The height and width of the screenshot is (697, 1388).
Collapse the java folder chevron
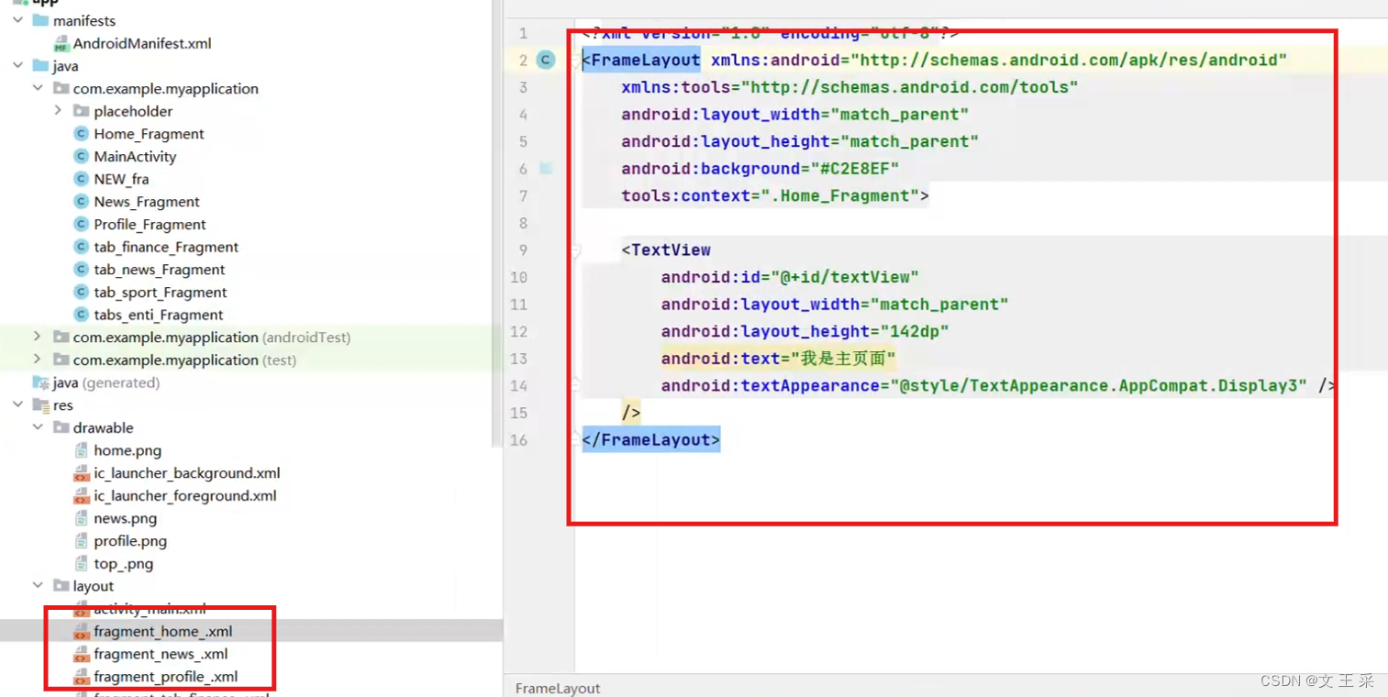(x=18, y=65)
